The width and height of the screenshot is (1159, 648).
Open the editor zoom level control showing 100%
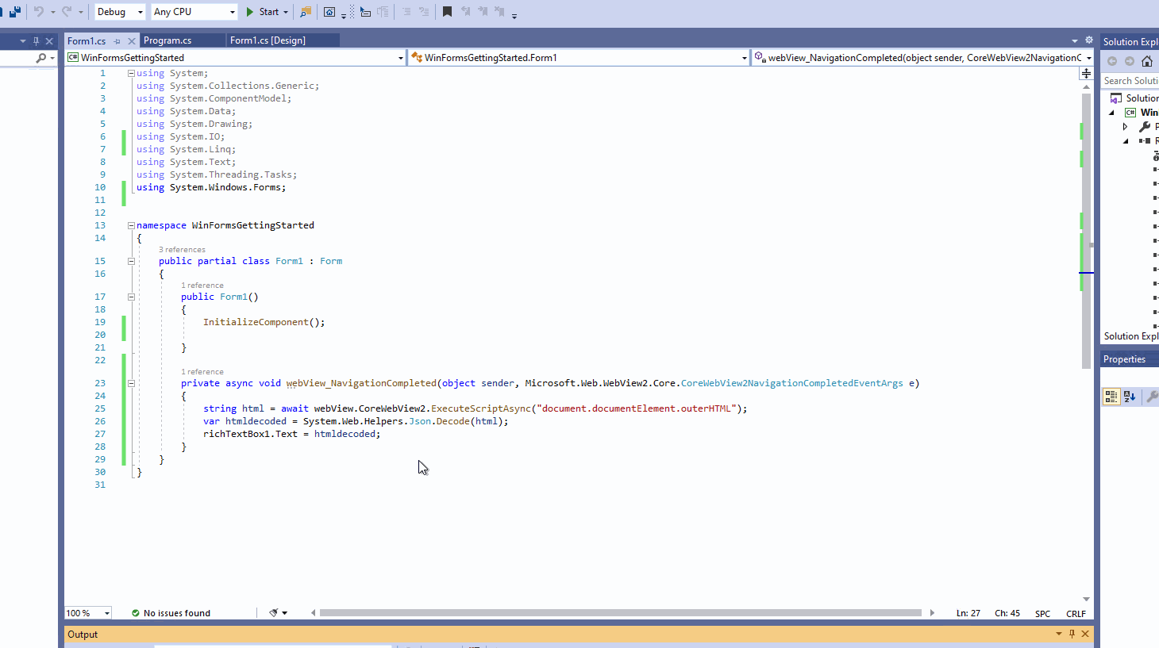click(86, 612)
